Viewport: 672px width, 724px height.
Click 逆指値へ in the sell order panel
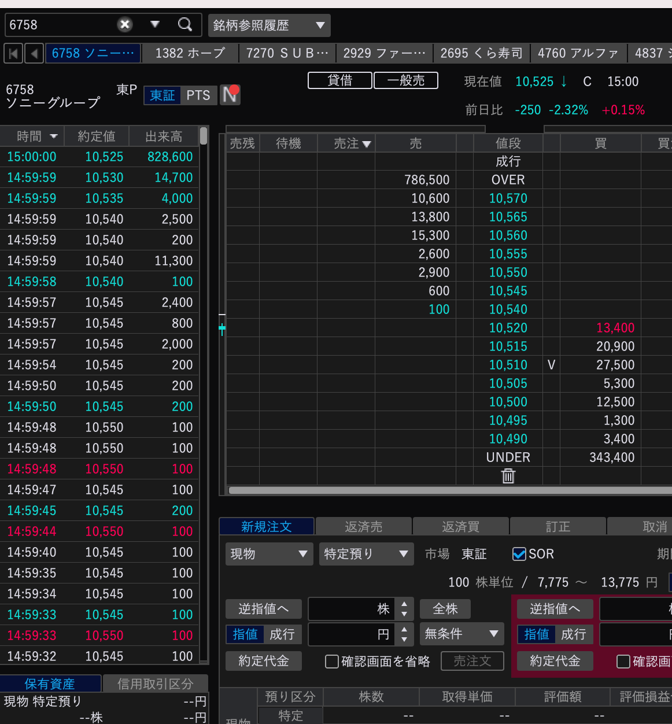click(264, 609)
